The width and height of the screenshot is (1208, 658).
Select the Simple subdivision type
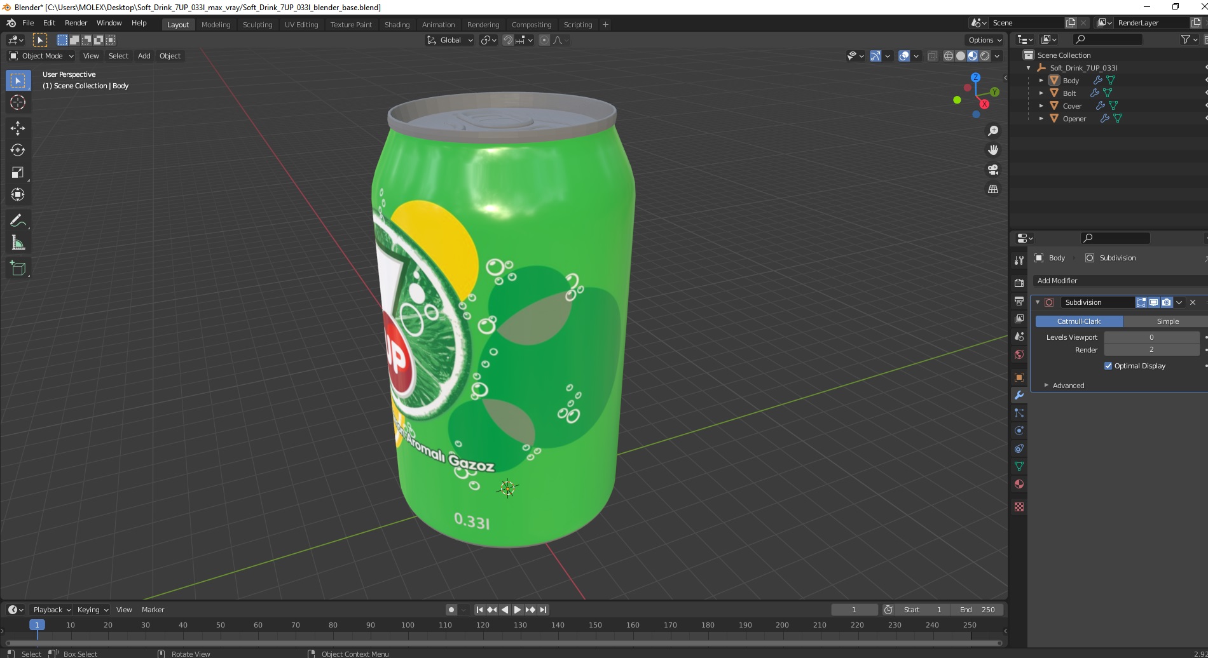(1167, 321)
